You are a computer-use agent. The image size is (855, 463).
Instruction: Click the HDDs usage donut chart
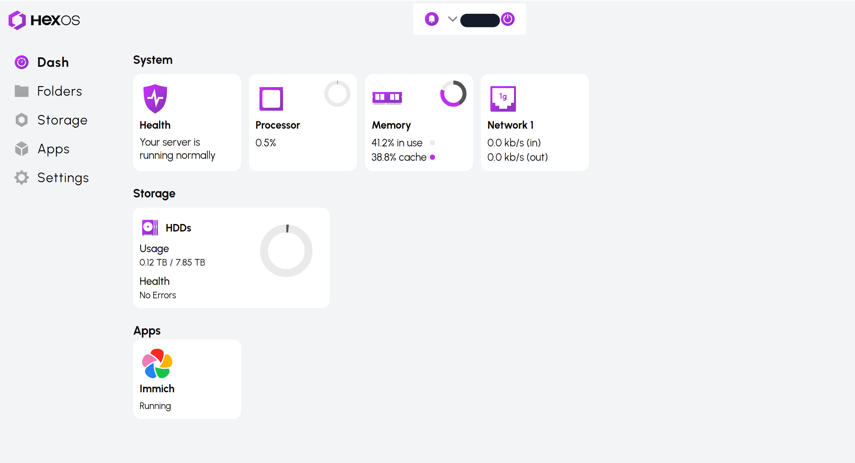(286, 251)
